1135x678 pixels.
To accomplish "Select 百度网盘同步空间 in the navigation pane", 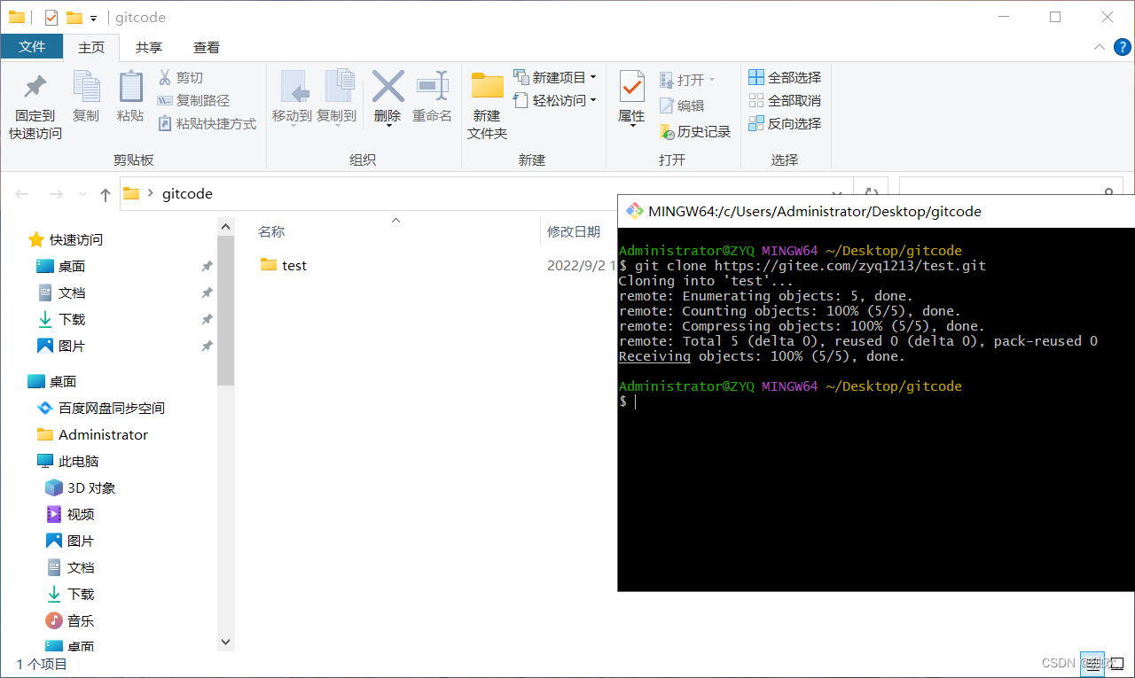I will pos(101,409).
